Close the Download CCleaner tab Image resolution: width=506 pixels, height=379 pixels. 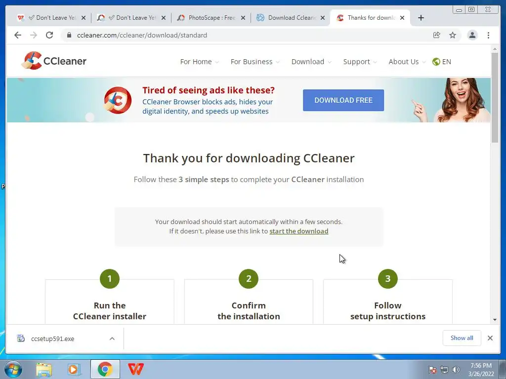[322, 18]
